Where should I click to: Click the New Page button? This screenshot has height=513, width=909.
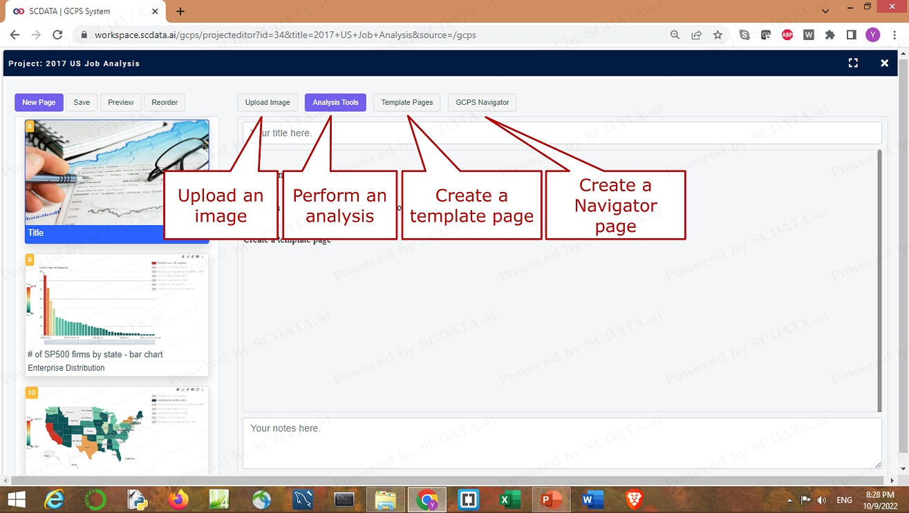click(39, 102)
